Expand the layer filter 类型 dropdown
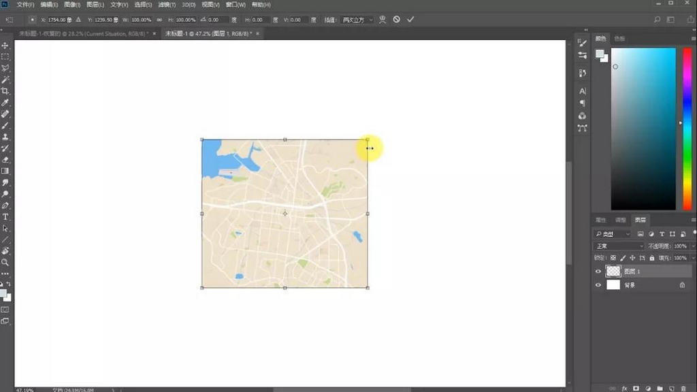This screenshot has height=392, width=697. click(x=613, y=233)
